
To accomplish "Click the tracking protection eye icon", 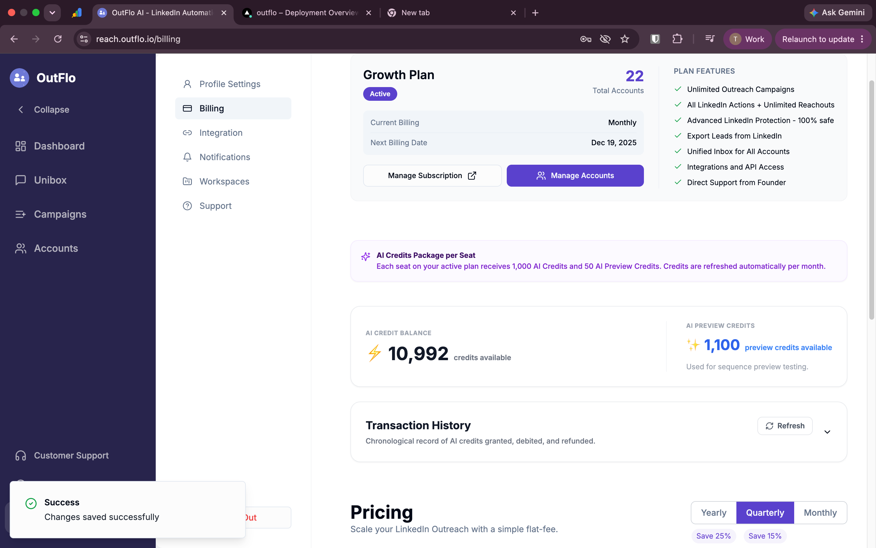I will pos(605,39).
